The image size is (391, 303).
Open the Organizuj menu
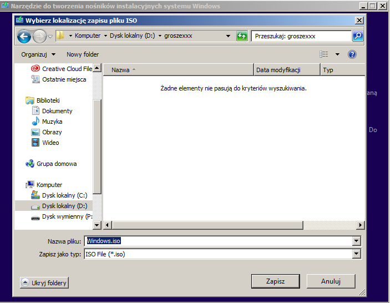point(38,54)
